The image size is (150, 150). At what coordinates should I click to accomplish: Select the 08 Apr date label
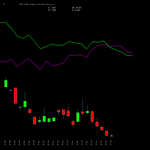click(x=58, y=142)
